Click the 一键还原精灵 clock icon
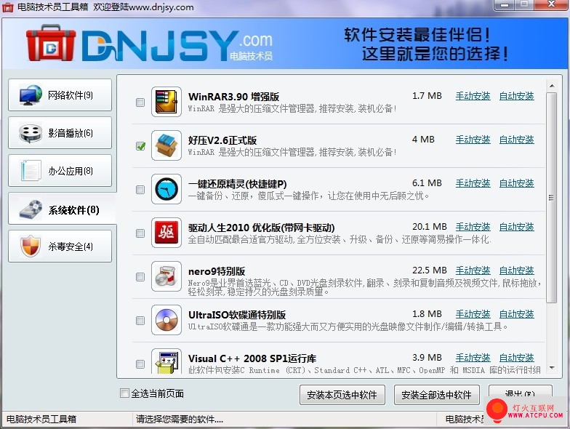This screenshot has height=429, width=570. 166,189
